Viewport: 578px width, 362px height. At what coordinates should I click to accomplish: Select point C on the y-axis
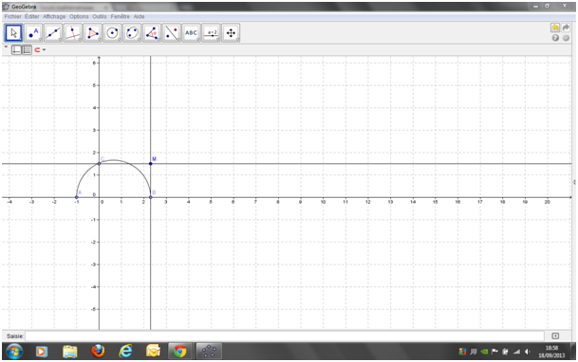click(x=99, y=163)
